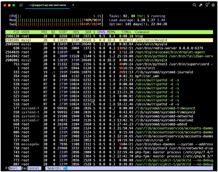Select the dbus-daemon process row
This screenshot has width=218, height=172.
pyautogui.click(x=109, y=144)
